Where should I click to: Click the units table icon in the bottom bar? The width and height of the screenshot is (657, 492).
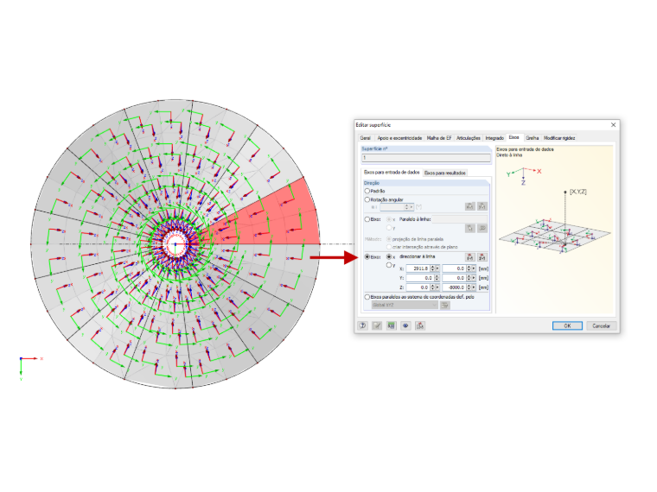(x=392, y=325)
